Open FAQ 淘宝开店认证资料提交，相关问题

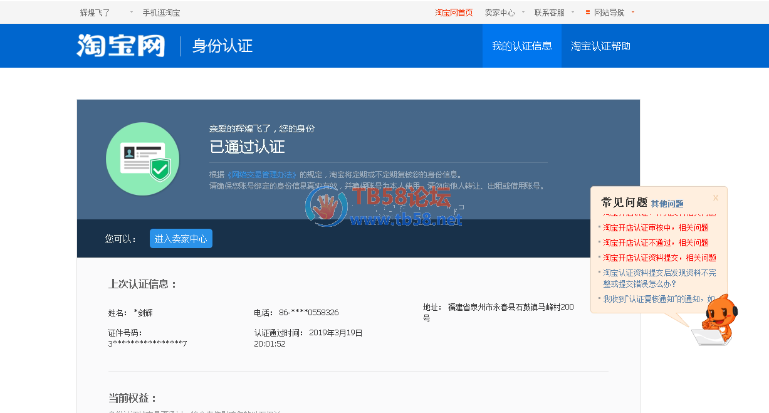[x=659, y=258]
